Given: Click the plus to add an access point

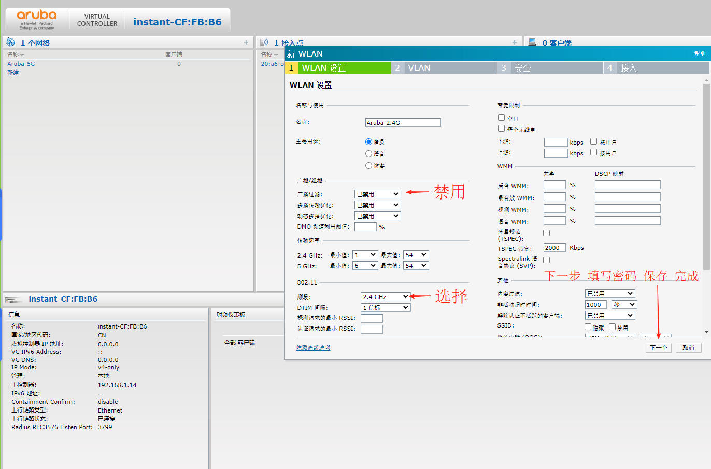Looking at the screenshot, I should [x=515, y=42].
